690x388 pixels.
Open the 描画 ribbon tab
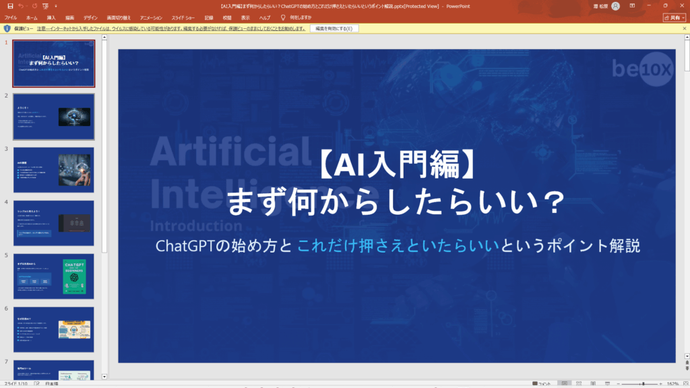pyautogui.click(x=69, y=18)
